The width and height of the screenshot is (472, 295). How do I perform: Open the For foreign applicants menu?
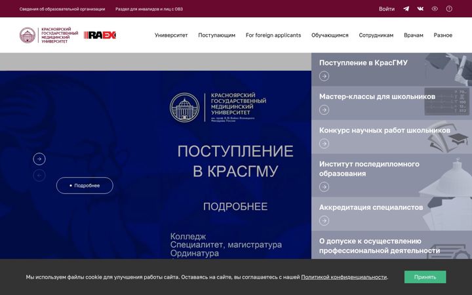[273, 35]
